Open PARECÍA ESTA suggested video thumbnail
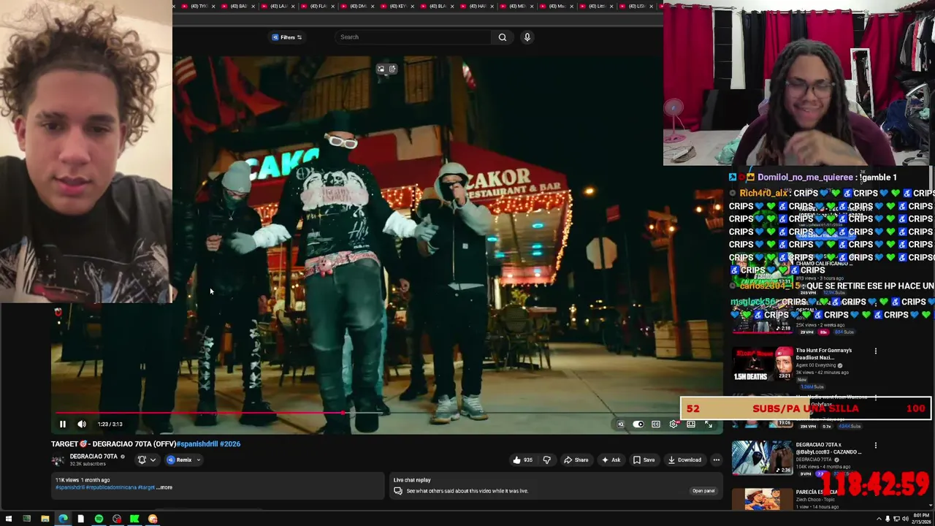This screenshot has width=935, height=526. [762, 499]
